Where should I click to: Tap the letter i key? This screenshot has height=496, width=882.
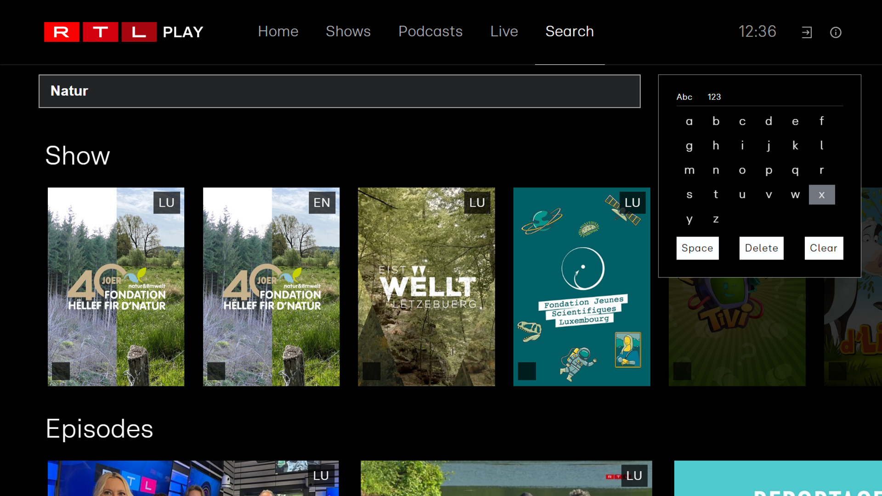(x=742, y=146)
